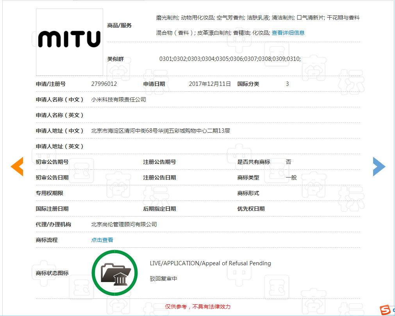Select goods text starting with 磨光制剂
The image size is (395, 316).
[258, 18]
